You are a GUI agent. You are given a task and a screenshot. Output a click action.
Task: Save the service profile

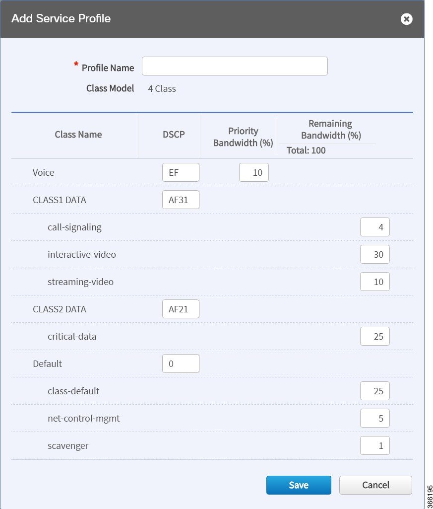point(299,485)
